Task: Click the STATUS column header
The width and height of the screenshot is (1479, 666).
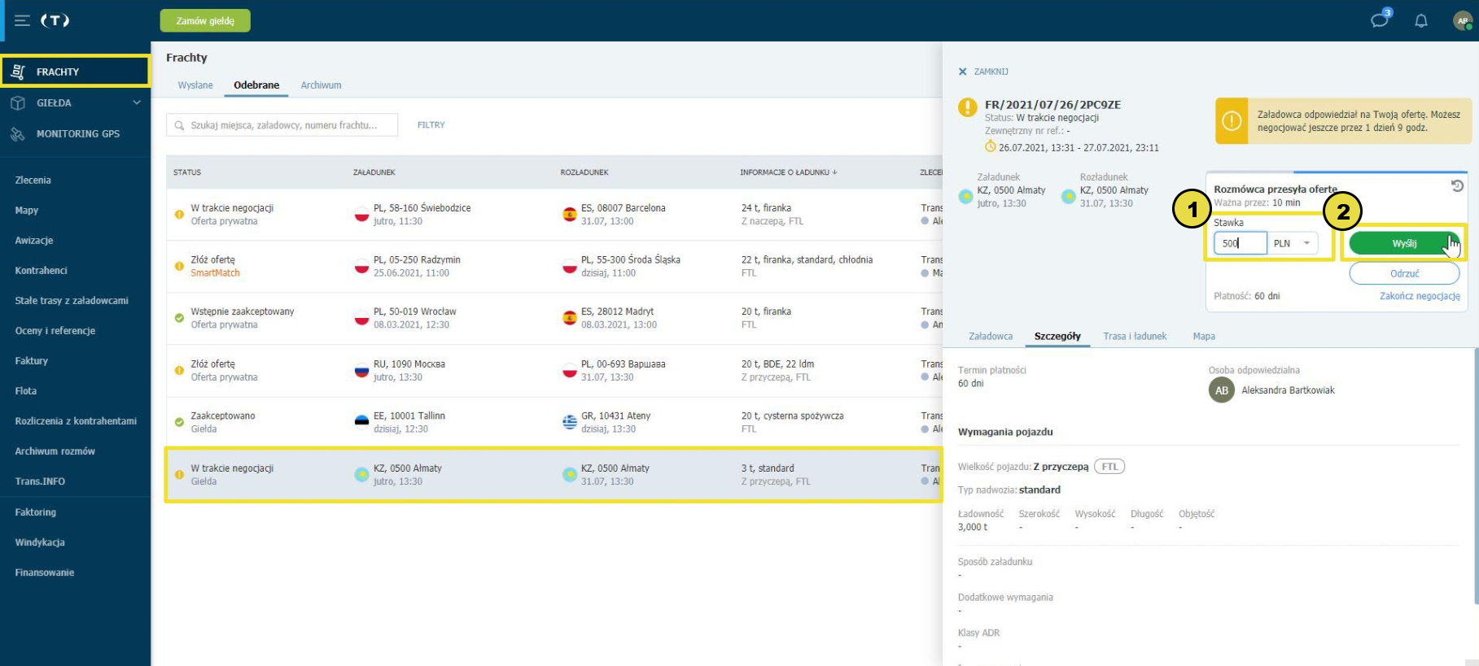Action: point(187,172)
